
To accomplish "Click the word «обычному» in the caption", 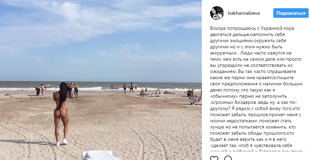I will (222, 96).
